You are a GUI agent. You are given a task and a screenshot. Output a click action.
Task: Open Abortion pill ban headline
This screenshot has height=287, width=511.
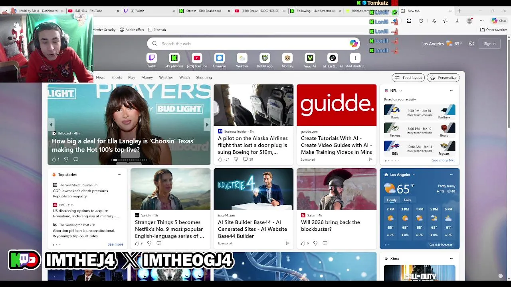point(84,233)
